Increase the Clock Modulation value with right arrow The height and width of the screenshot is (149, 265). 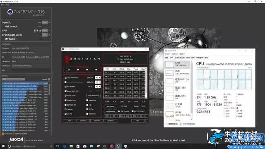click(99, 77)
